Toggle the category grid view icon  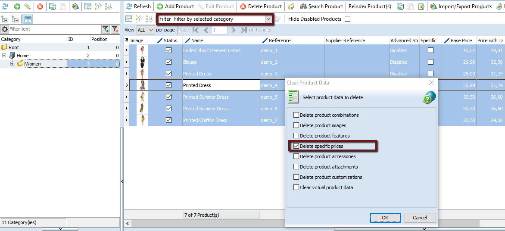(28, 19)
